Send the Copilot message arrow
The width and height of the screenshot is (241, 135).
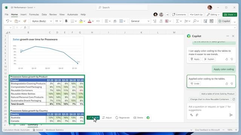point(231,115)
